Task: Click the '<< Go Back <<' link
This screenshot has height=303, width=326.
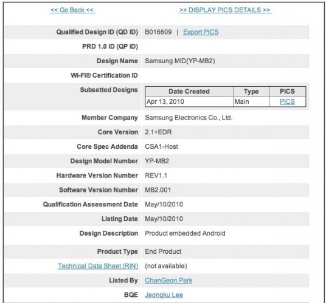Action: click(72, 10)
